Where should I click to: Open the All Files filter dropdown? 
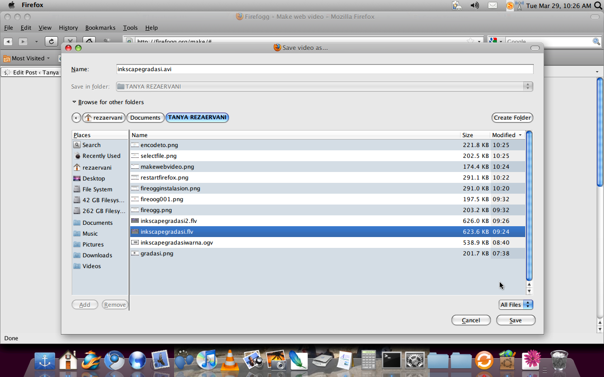pyautogui.click(x=516, y=305)
